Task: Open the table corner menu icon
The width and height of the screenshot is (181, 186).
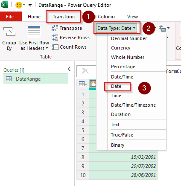Action: pos(83,84)
